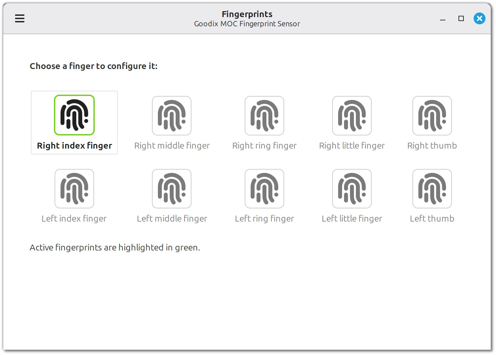Select the "Right ring finger" text label

point(264,146)
